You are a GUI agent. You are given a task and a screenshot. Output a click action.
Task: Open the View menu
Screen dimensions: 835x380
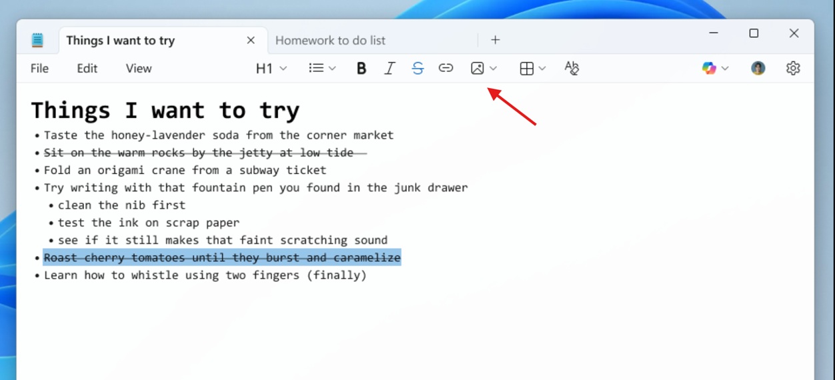(139, 68)
